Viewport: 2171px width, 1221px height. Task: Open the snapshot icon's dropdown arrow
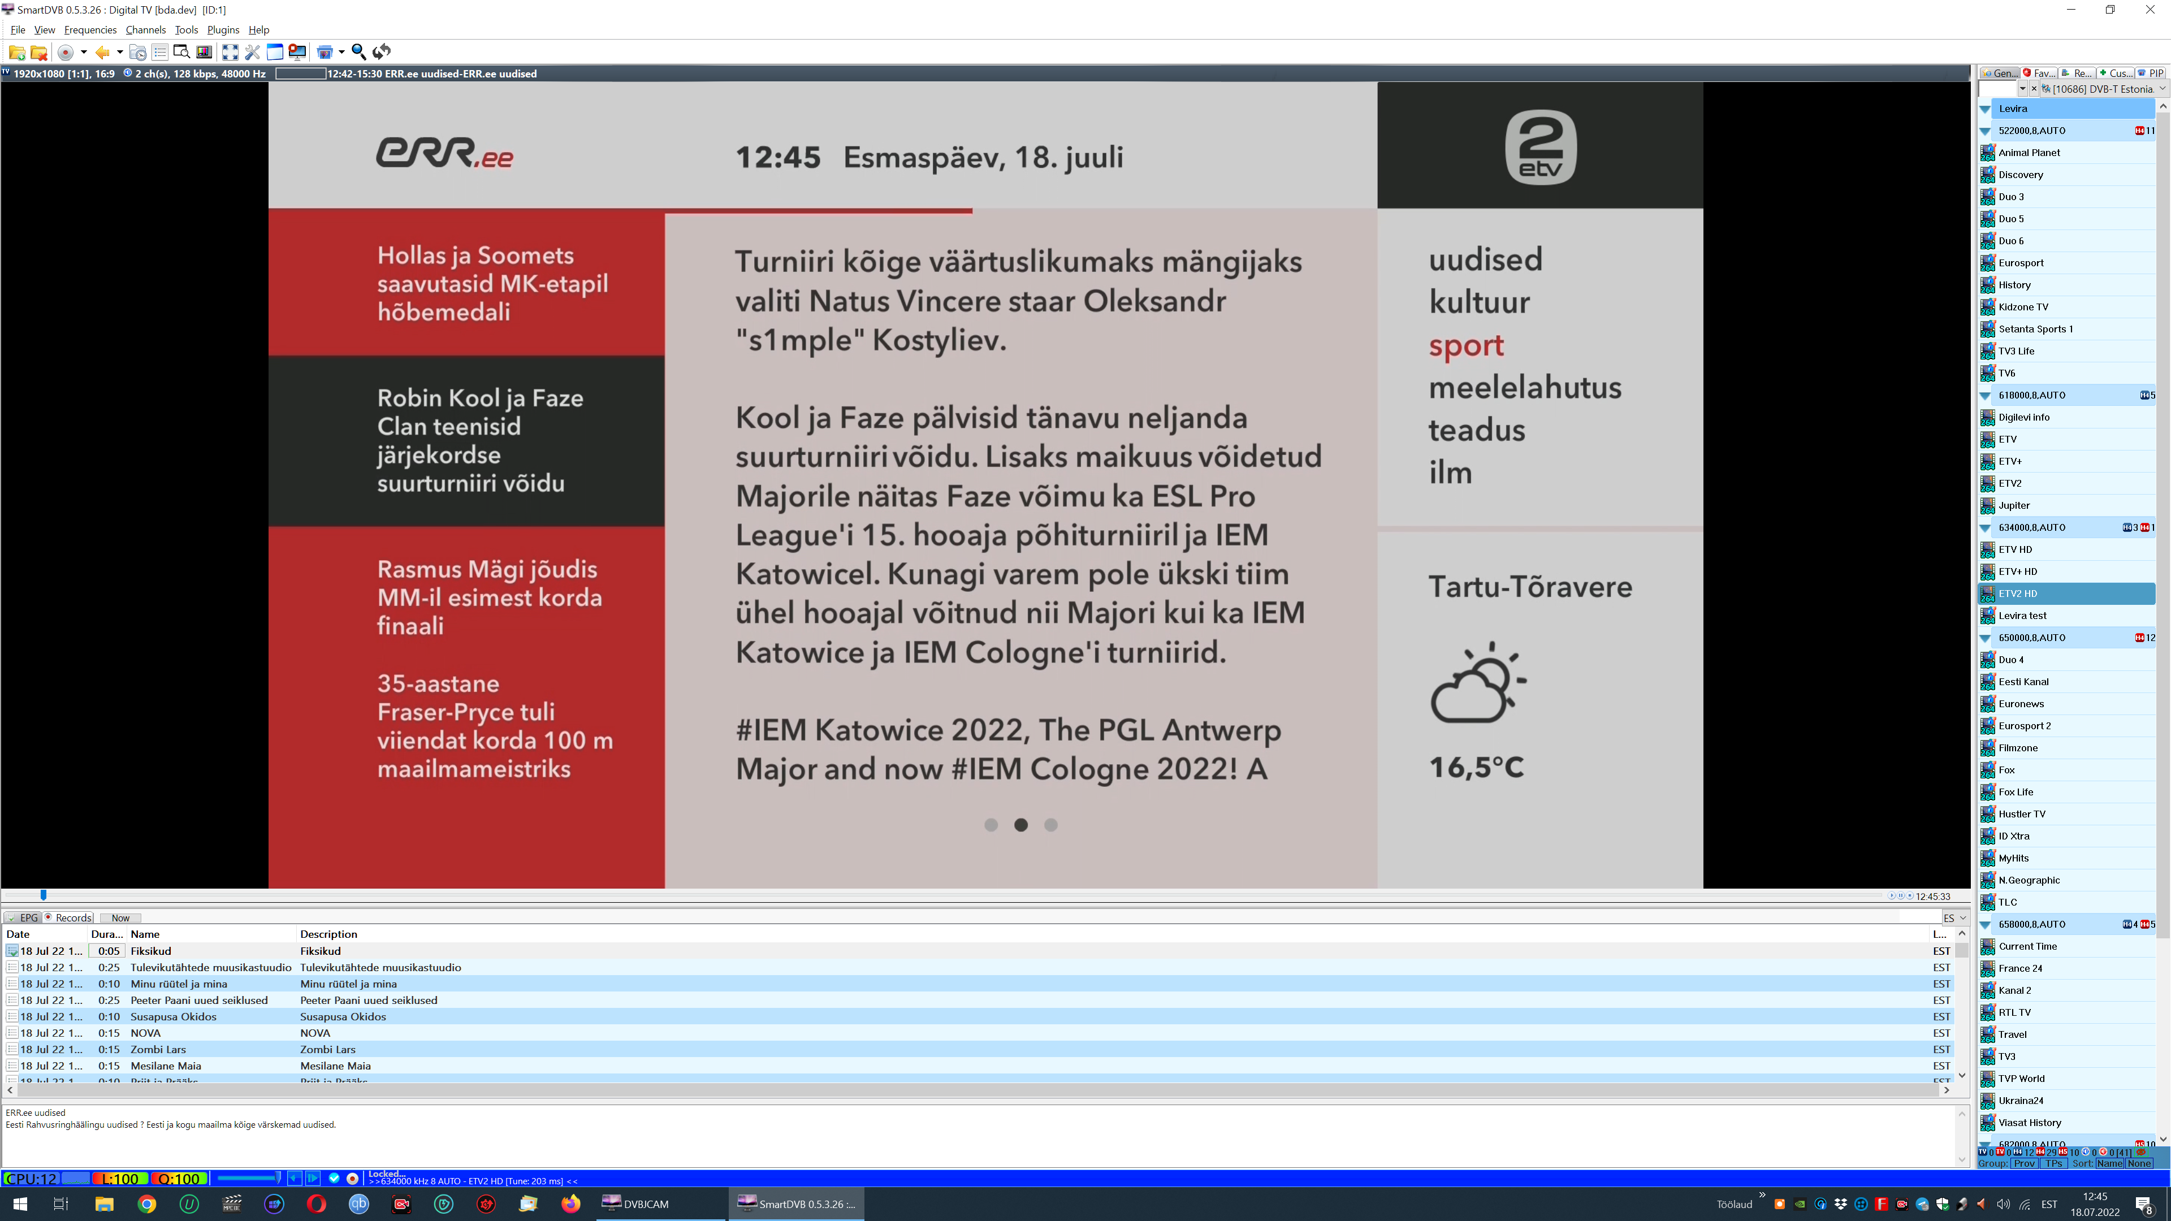point(341,52)
